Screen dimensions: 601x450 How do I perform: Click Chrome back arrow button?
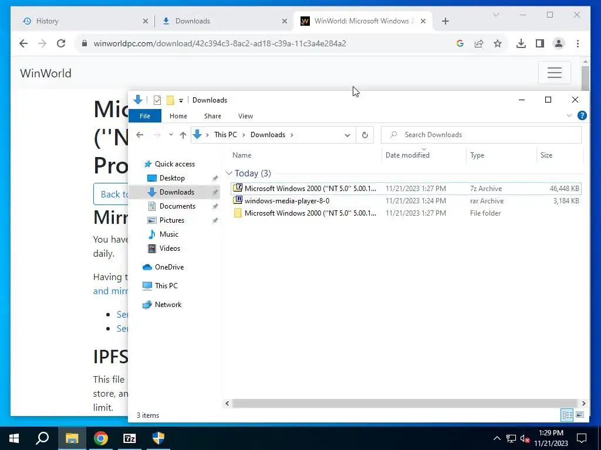click(23, 43)
